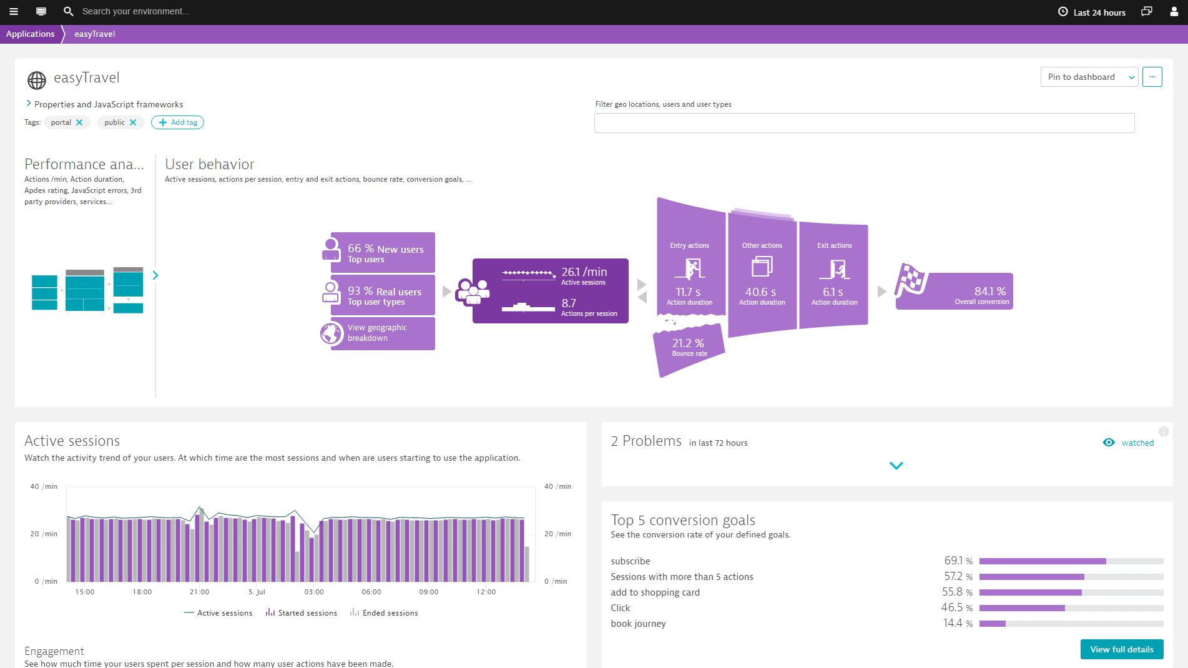Click the Click goal 46.5 % progress bar
The width and height of the screenshot is (1188, 668).
[1071, 608]
